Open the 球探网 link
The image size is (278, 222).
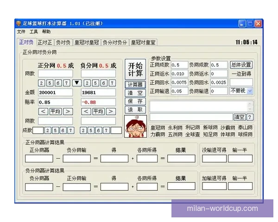click(x=245, y=135)
